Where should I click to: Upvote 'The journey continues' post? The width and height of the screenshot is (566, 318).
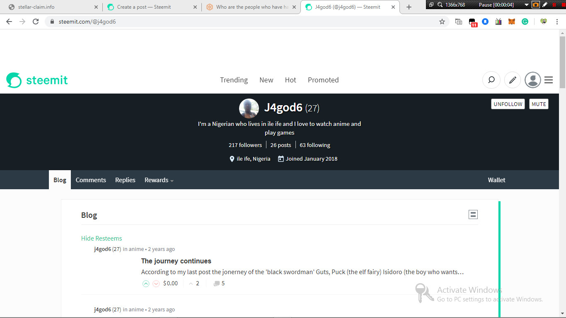coord(146,284)
